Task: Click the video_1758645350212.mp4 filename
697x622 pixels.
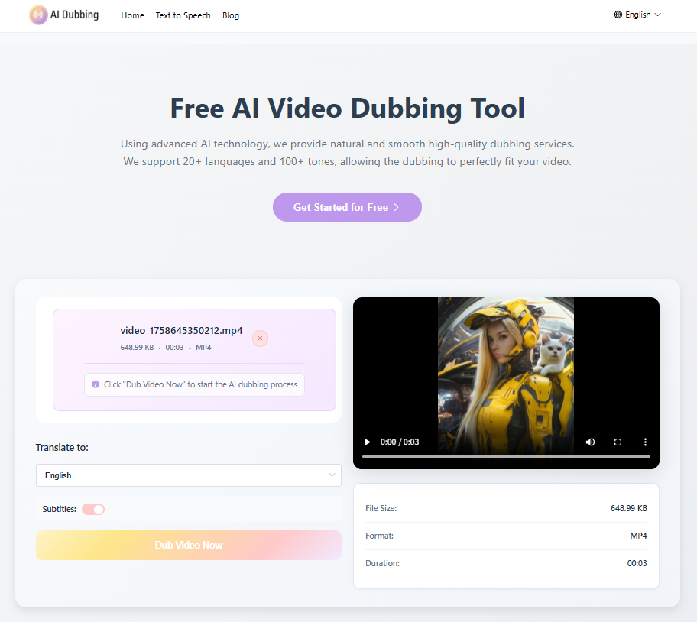Action: (181, 331)
